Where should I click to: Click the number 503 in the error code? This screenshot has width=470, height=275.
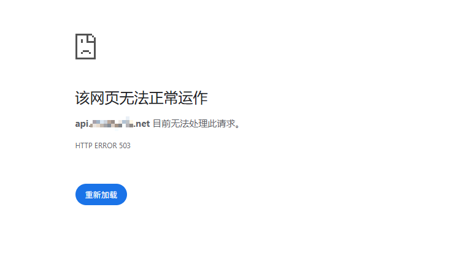tap(125, 146)
